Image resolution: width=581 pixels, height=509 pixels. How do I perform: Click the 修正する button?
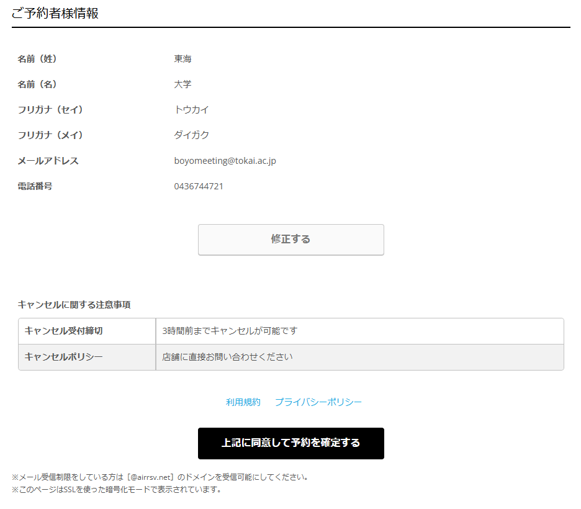point(290,240)
